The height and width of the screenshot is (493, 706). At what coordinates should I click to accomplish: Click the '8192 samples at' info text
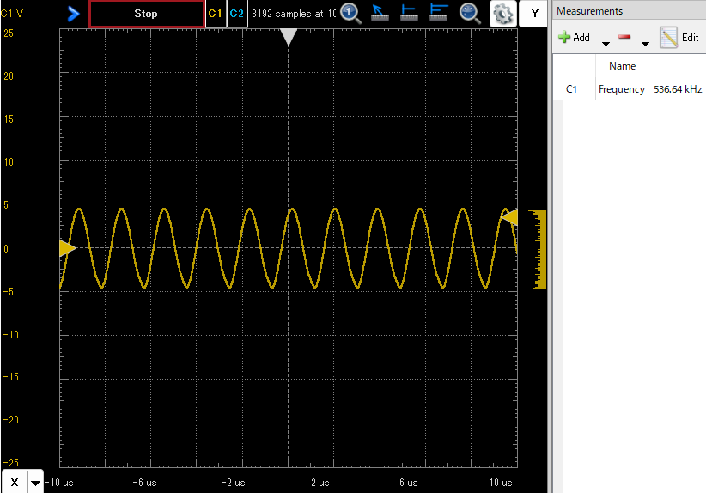coord(294,14)
